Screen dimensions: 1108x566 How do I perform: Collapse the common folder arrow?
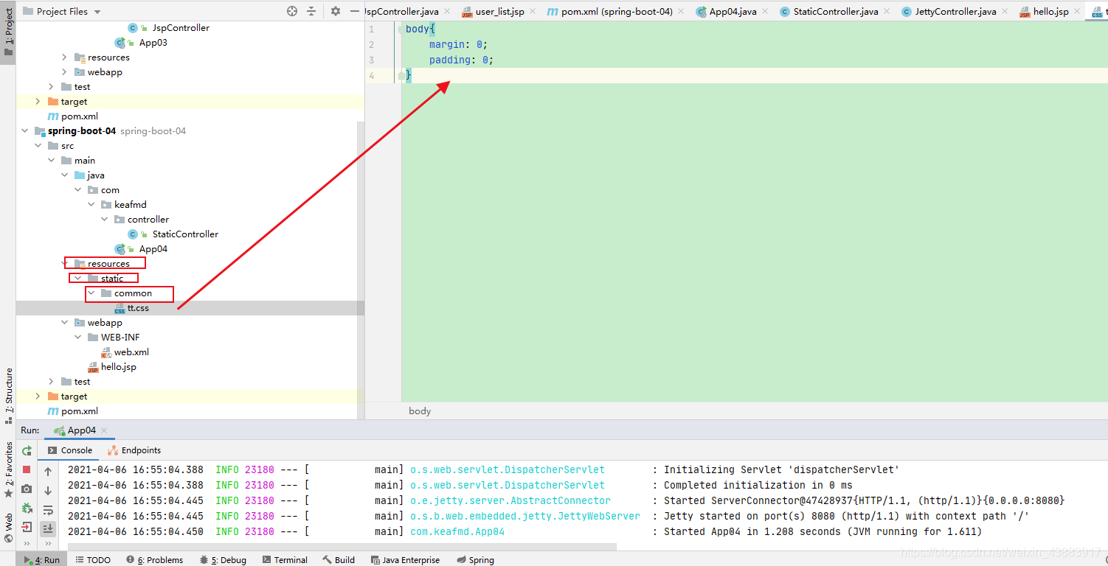(x=91, y=293)
